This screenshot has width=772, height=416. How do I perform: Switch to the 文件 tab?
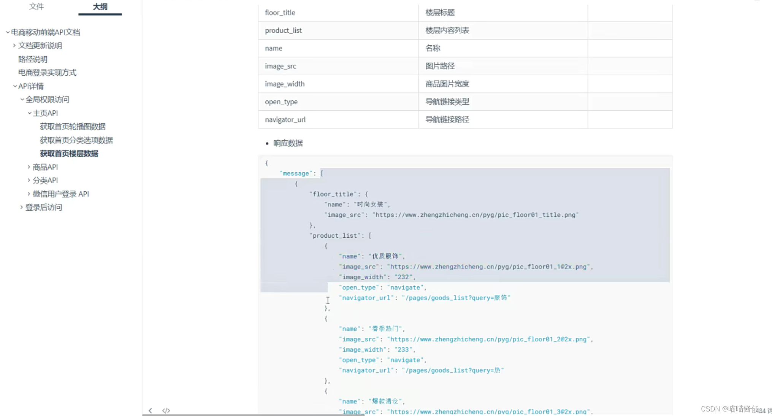36,6
